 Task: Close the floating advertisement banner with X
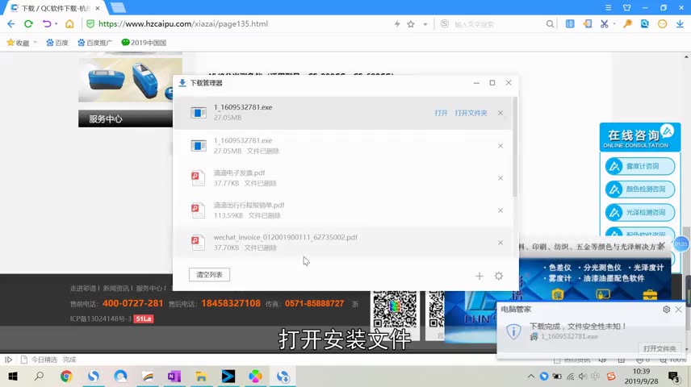click(x=661, y=246)
